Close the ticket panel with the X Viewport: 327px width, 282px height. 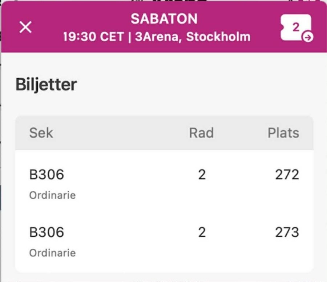(25, 27)
